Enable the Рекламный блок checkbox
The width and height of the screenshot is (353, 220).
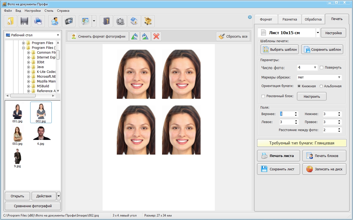[x=263, y=96]
